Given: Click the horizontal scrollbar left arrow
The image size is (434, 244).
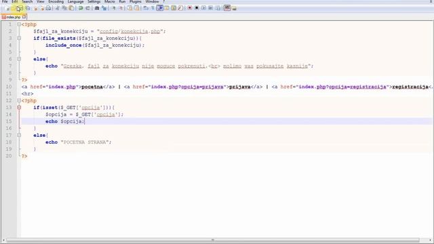Looking at the screenshot, I should point(3,240).
